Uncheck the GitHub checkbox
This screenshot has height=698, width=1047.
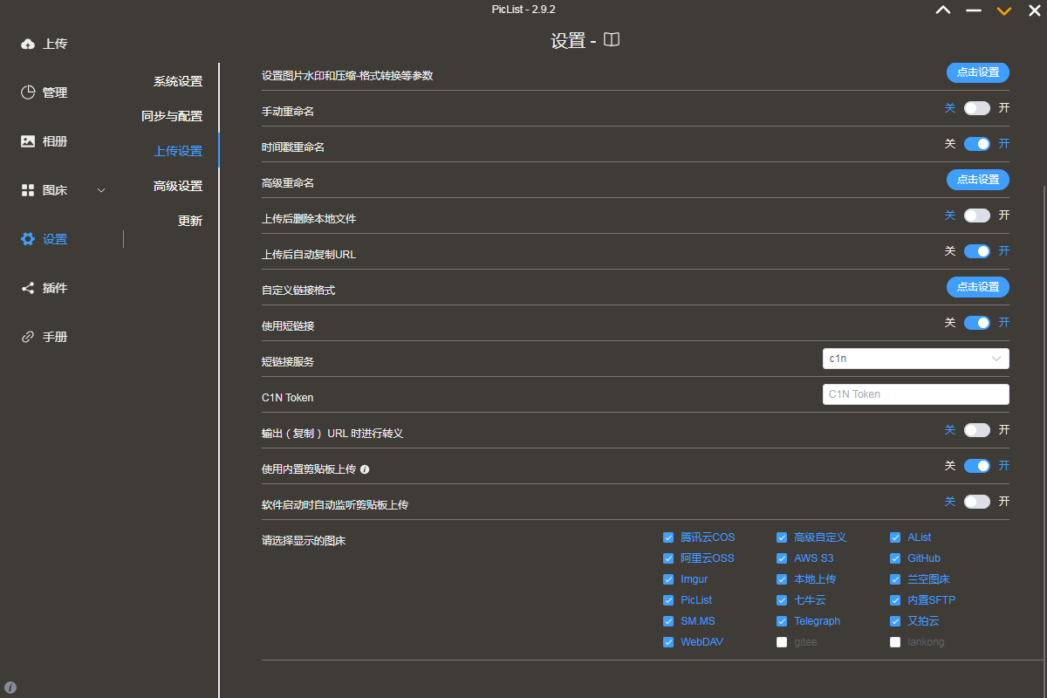(895, 558)
